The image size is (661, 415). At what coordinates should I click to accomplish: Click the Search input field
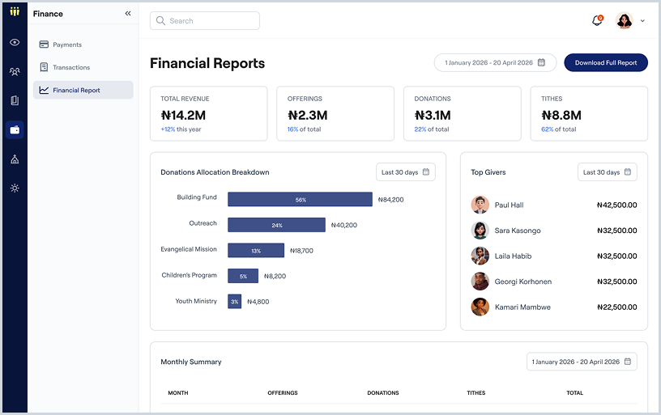coord(205,20)
